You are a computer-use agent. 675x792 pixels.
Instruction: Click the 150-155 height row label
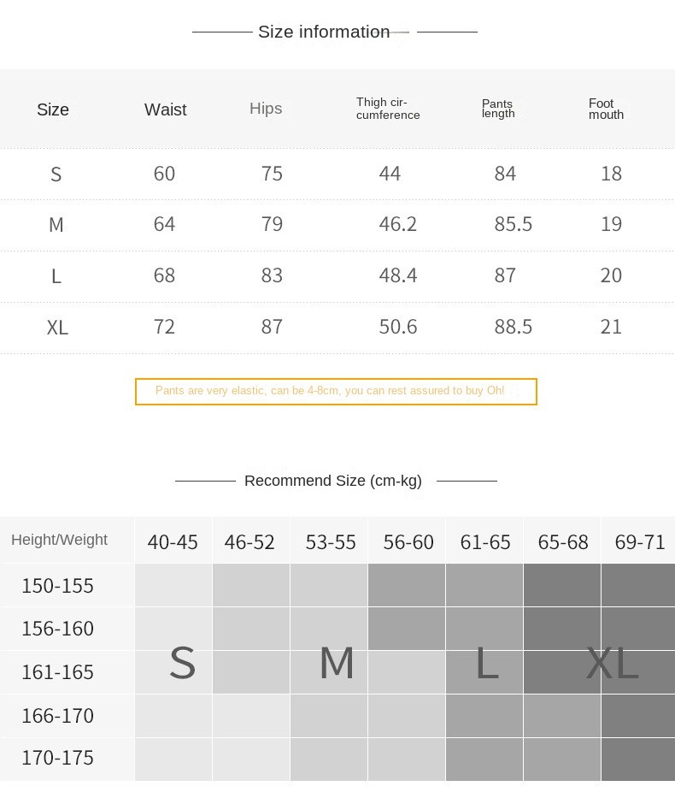[x=57, y=586]
